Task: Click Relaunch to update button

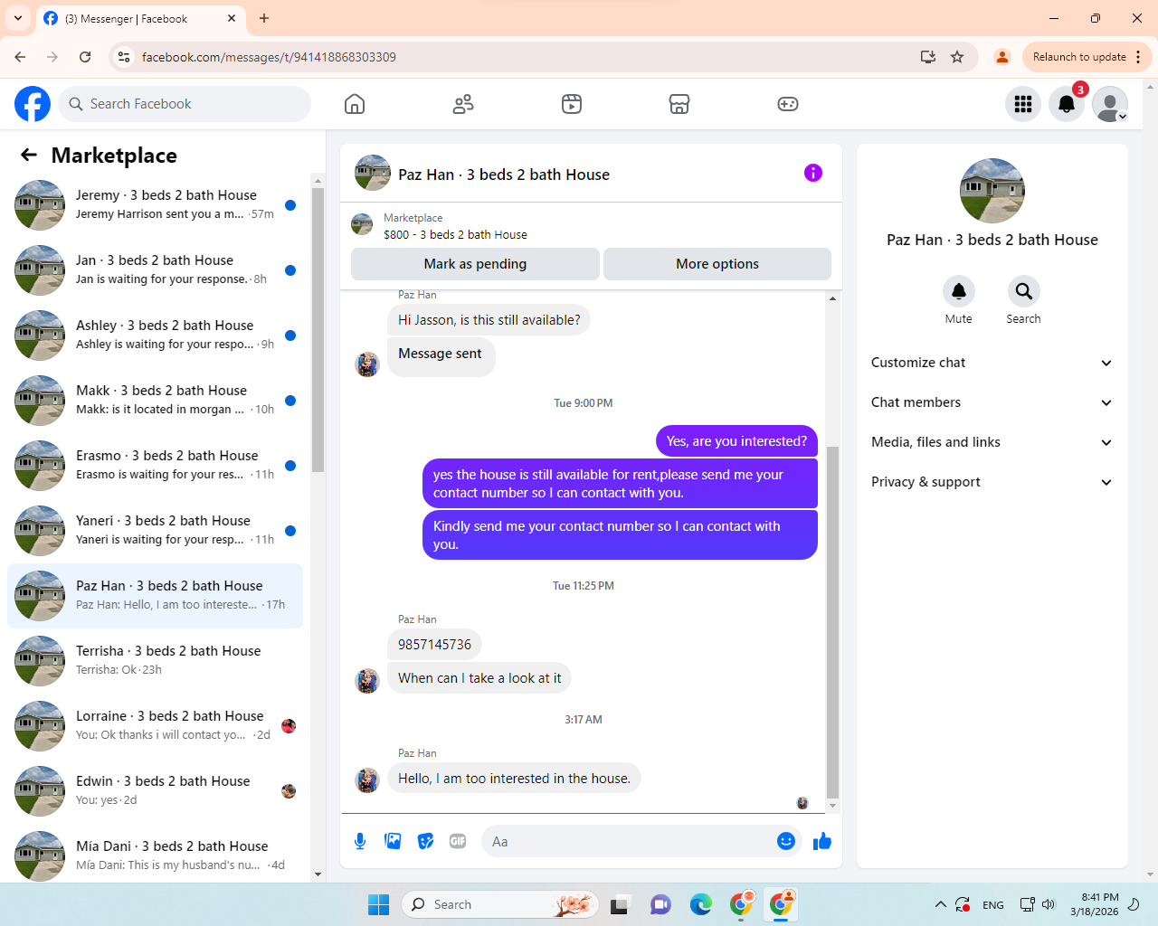Action: (x=1079, y=57)
